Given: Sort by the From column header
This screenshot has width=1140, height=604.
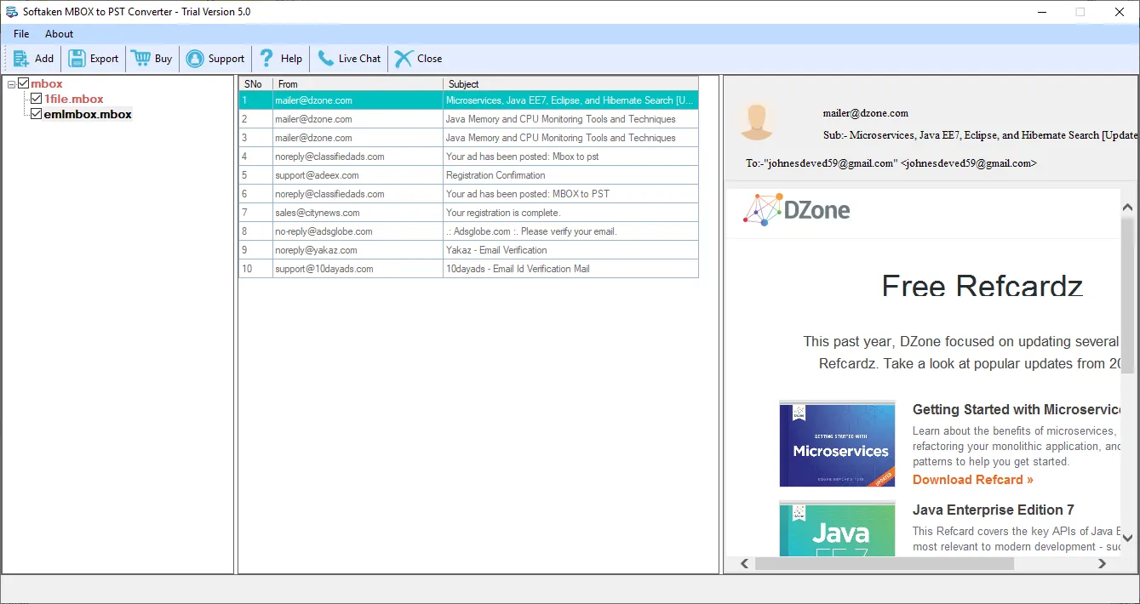Looking at the screenshot, I should (358, 84).
